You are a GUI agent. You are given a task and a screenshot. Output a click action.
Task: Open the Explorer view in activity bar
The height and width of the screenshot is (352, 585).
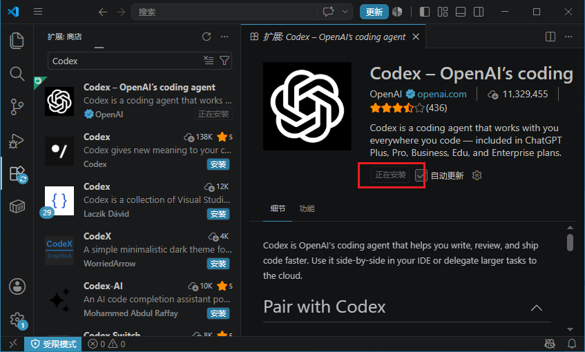17,41
